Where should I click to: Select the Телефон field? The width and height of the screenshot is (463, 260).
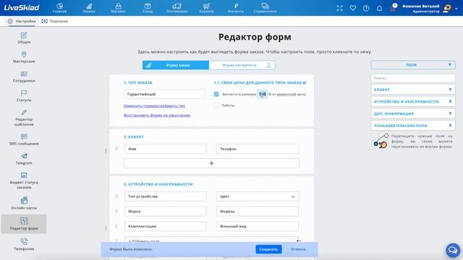pos(258,149)
